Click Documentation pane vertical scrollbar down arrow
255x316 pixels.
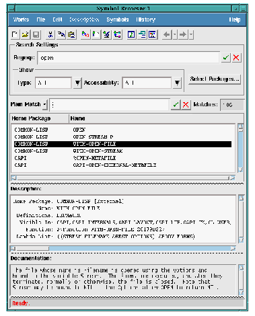(241, 292)
